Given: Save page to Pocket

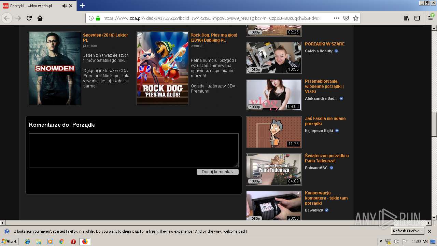Looking at the screenshot, I should 346,18.
